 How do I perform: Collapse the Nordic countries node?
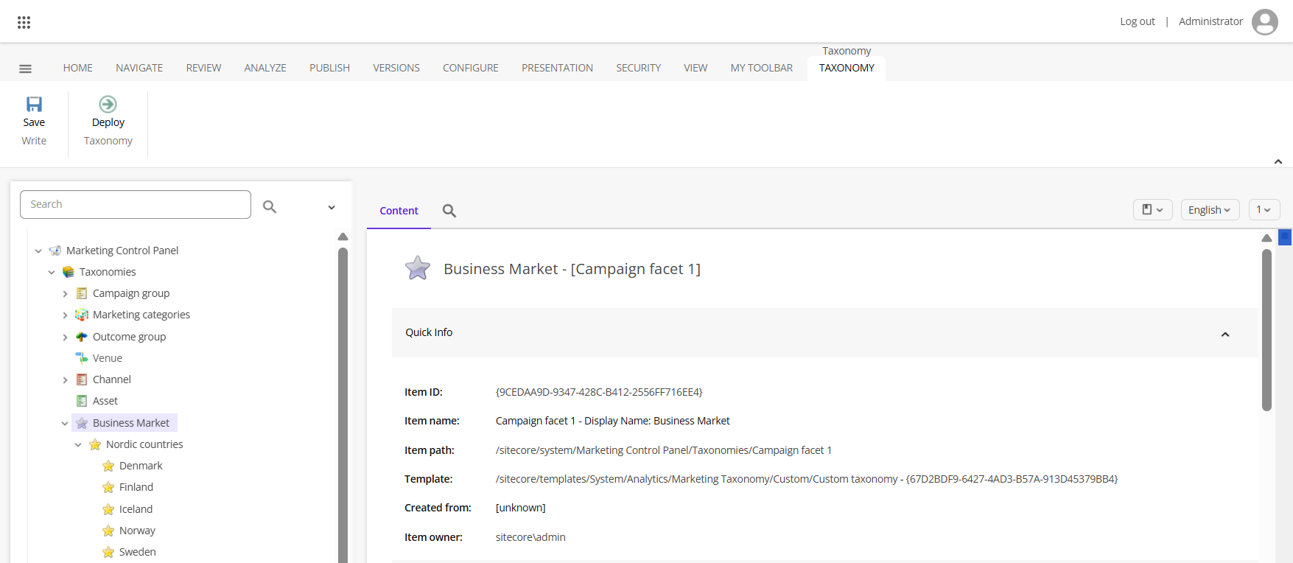(78, 445)
